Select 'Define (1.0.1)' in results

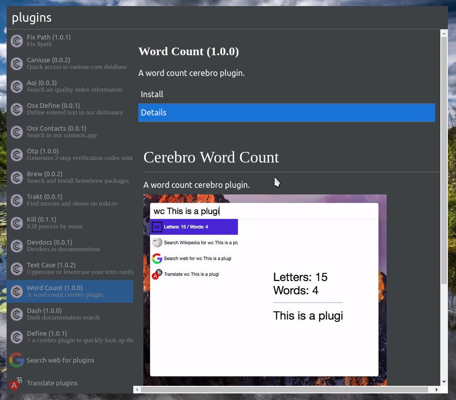(70, 337)
